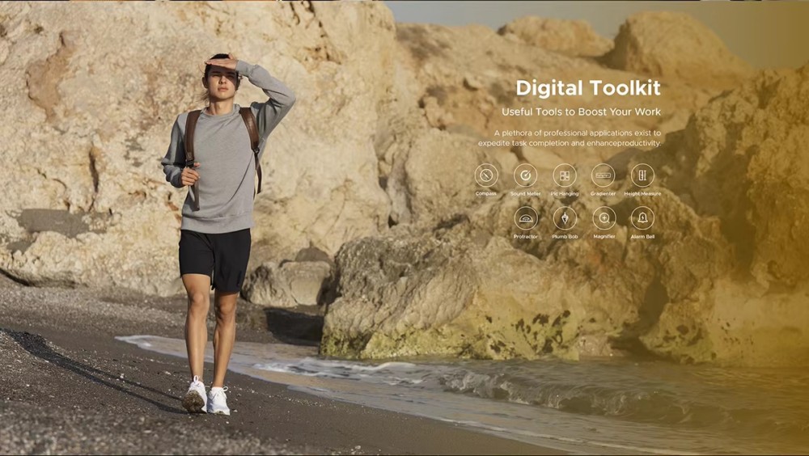Image resolution: width=809 pixels, height=456 pixels.
Task: Activate the Alarm Bell icon
Action: (642, 218)
